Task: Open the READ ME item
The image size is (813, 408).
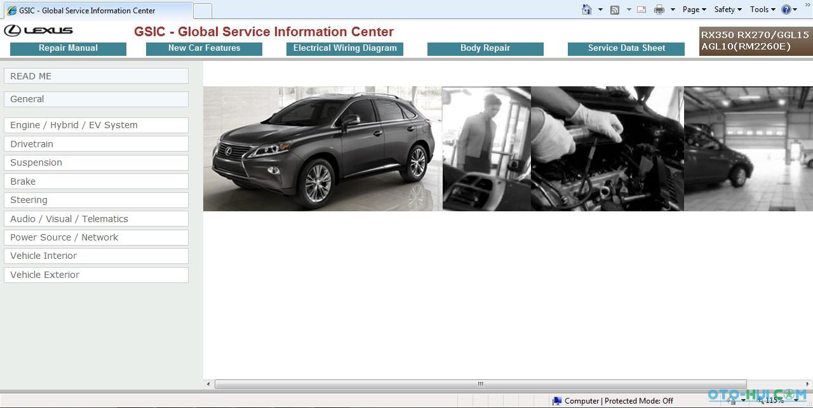Action: pyautogui.click(x=96, y=76)
